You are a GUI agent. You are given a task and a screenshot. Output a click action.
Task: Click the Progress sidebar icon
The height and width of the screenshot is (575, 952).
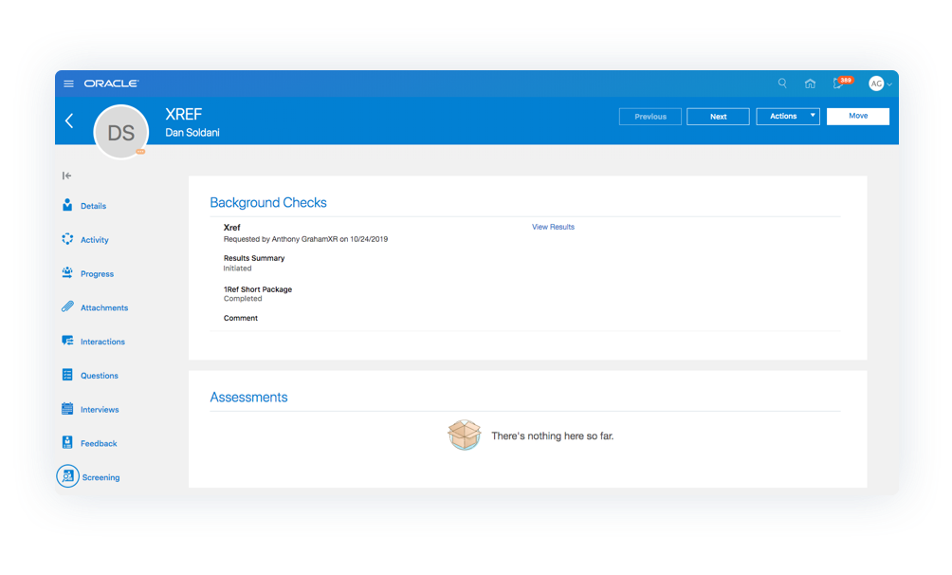coord(67,273)
